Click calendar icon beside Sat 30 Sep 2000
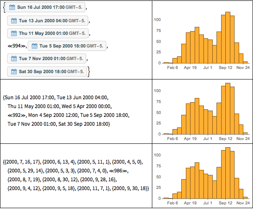Image resolution: width=253 pixels, height=209 pixels. point(13,71)
